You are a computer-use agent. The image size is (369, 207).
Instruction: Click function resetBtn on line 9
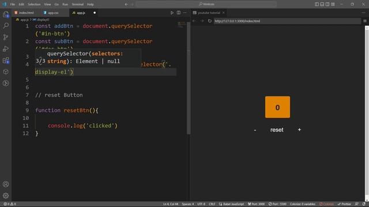(x=67, y=110)
